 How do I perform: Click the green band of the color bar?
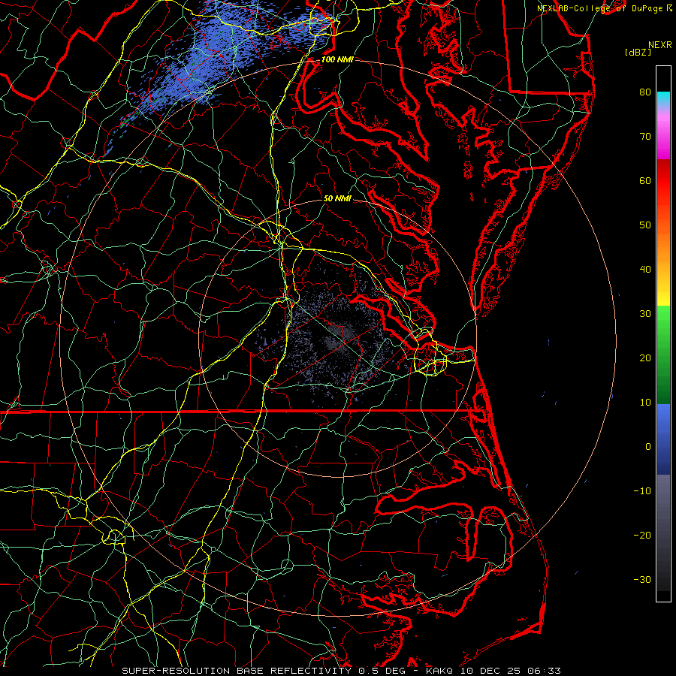(663, 354)
